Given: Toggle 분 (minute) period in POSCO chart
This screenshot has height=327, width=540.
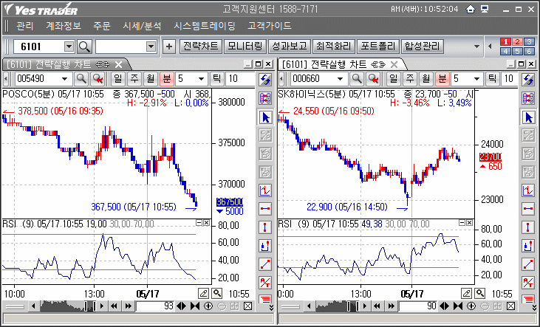Looking at the screenshot, I should [167, 79].
